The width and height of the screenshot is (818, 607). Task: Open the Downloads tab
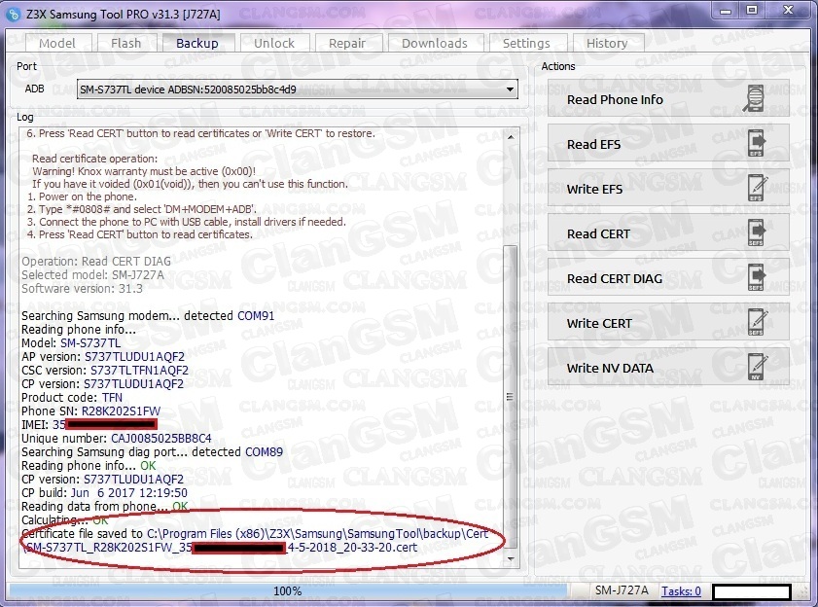point(435,43)
